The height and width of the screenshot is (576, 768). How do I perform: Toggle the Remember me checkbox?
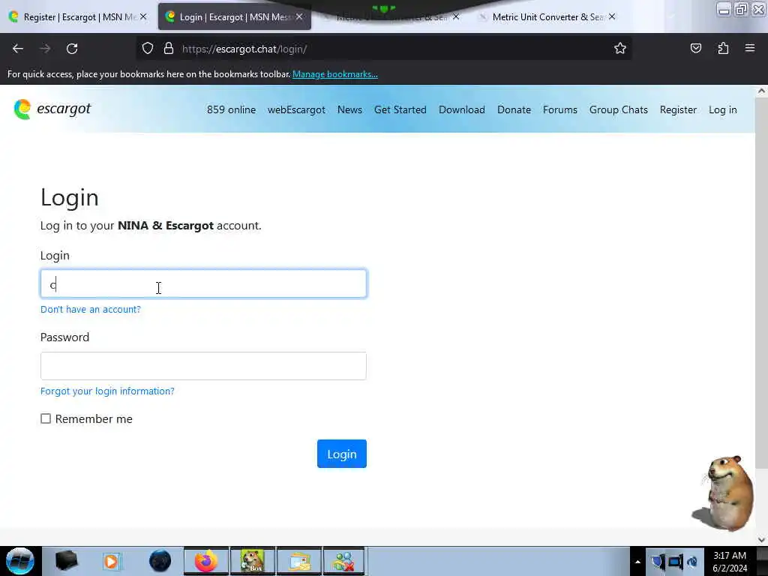[46, 418]
